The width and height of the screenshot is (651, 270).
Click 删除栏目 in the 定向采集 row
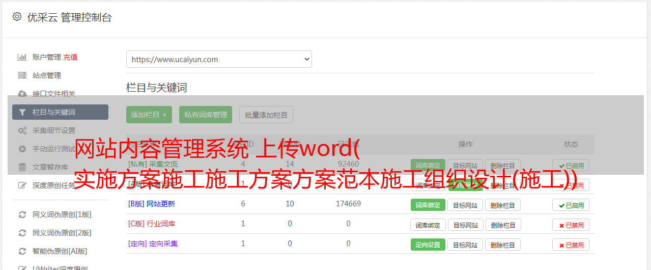tap(503, 245)
